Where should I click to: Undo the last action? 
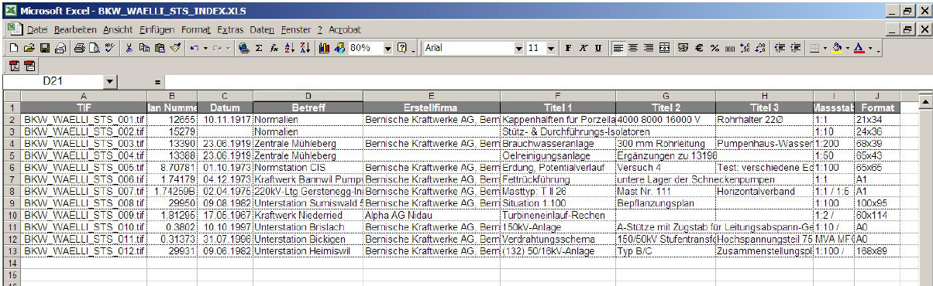click(195, 48)
